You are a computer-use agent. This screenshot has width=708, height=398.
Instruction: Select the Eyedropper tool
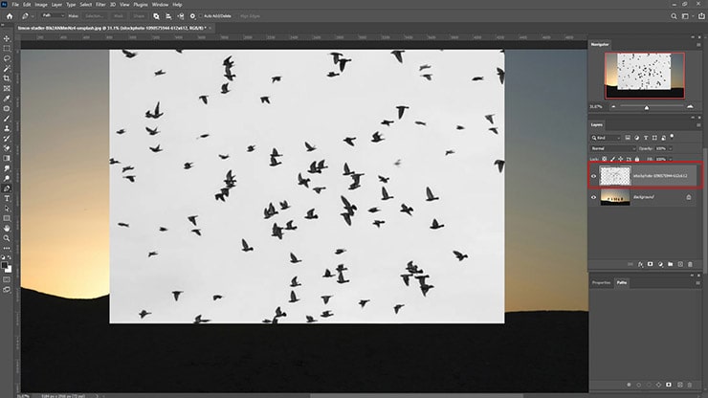point(7,98)
